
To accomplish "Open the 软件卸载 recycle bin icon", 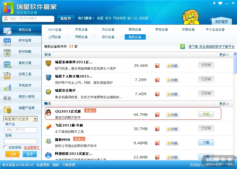I will pyautogui.click(x=7, y=53).
